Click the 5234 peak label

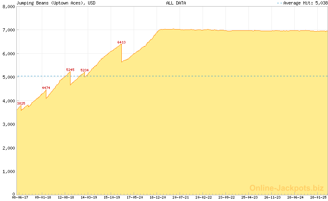[x=84, y=70]
